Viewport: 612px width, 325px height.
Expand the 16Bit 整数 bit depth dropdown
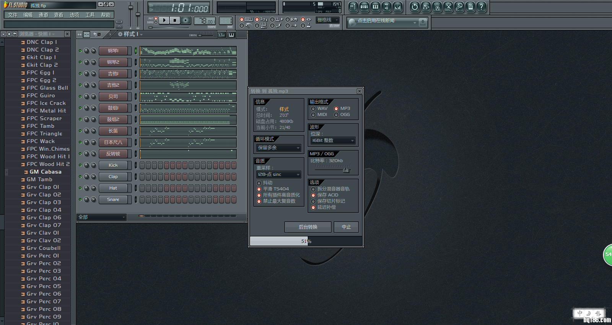click(333, 141)
